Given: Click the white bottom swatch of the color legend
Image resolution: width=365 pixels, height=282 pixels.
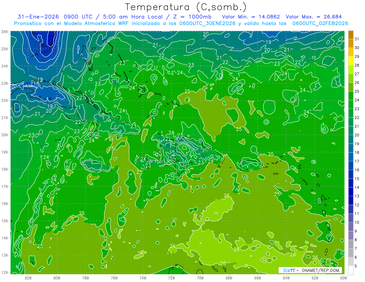Looking at the screenshot, I should point(351,270).
